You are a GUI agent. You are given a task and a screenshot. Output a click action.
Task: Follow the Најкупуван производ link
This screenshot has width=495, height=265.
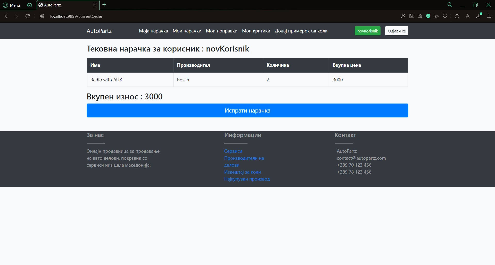click(x=247, y=179)
